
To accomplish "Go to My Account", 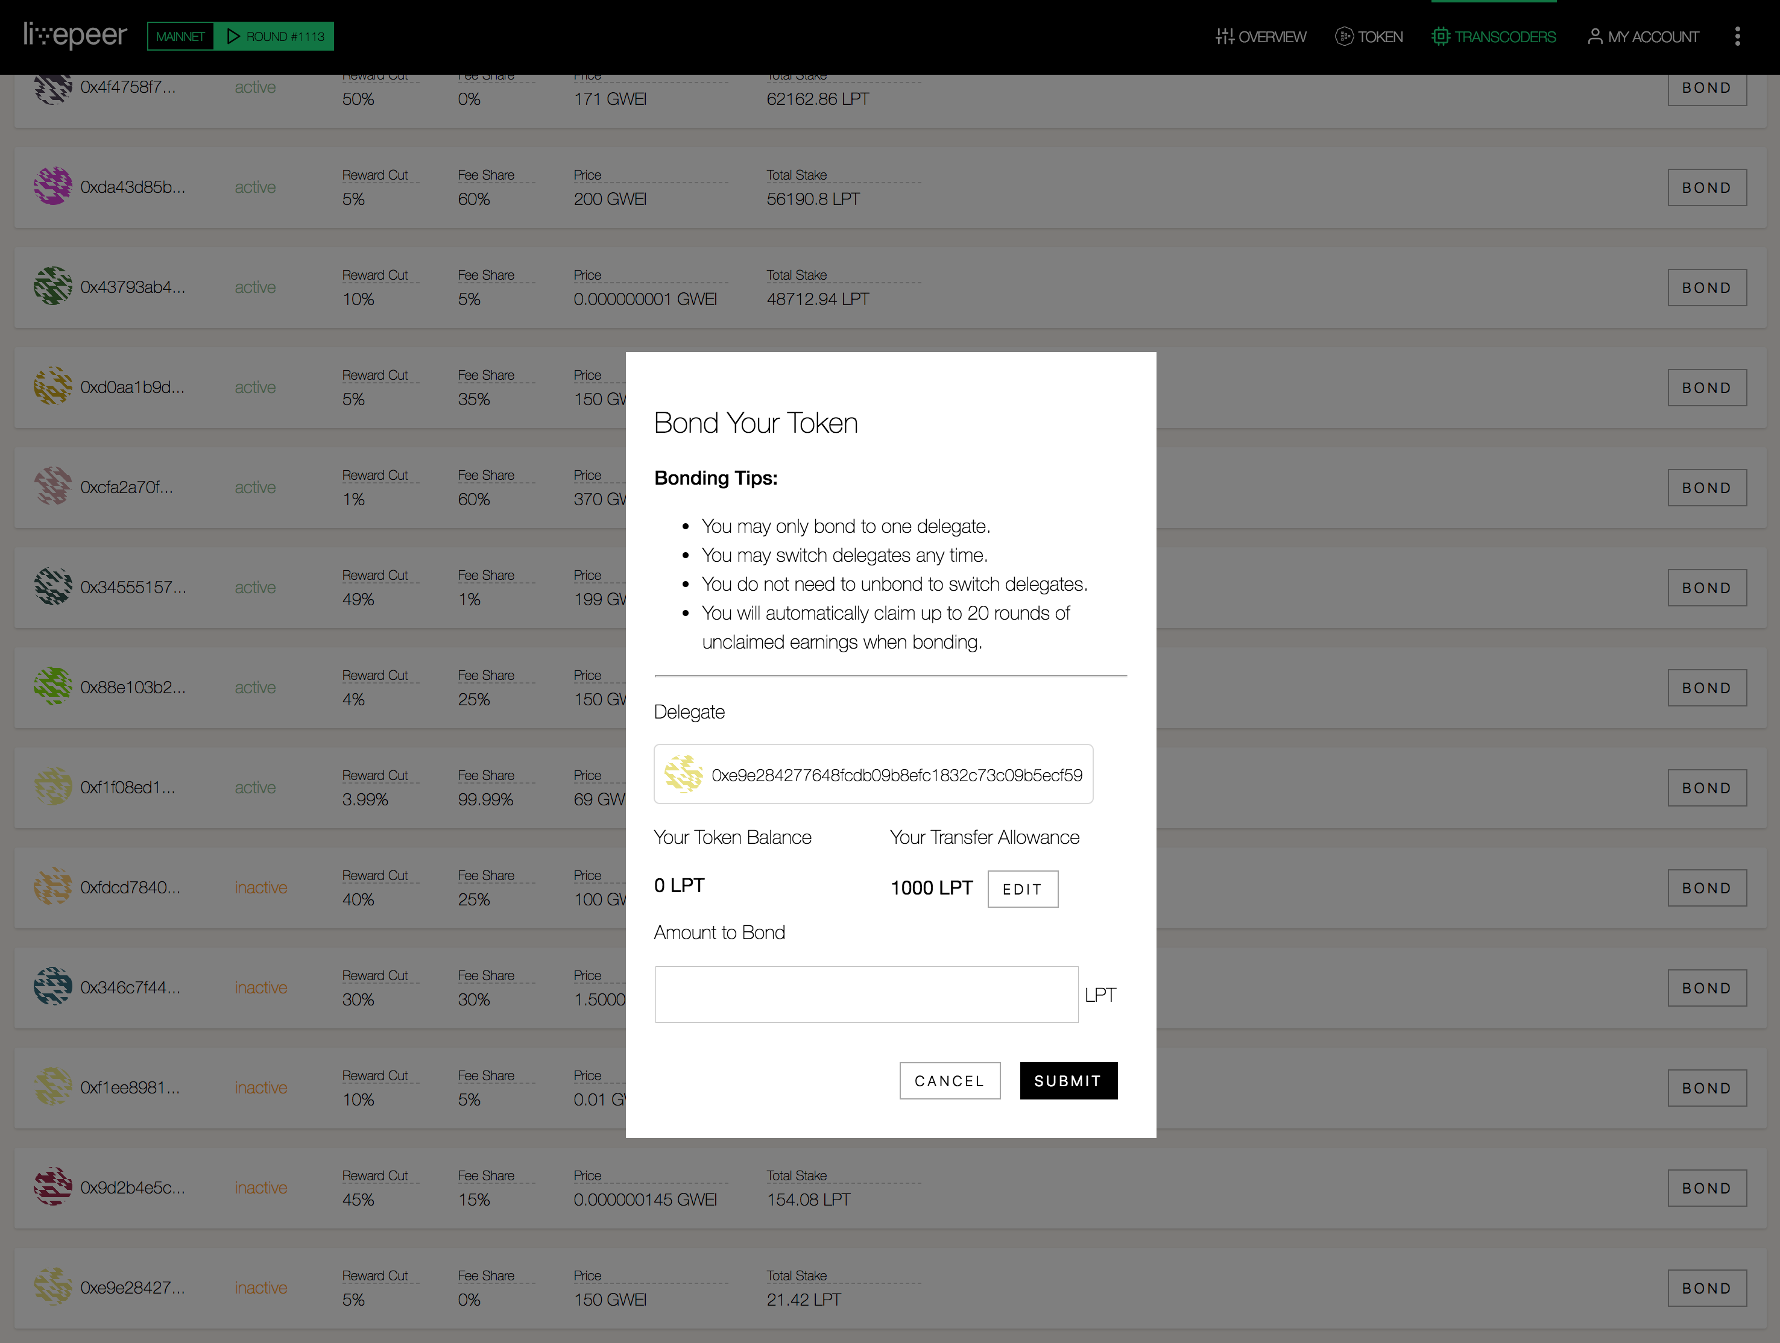I will click(x=1643, y=36).
